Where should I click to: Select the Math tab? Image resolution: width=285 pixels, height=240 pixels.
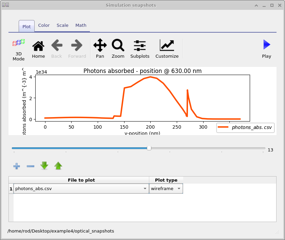coord(81,25)
